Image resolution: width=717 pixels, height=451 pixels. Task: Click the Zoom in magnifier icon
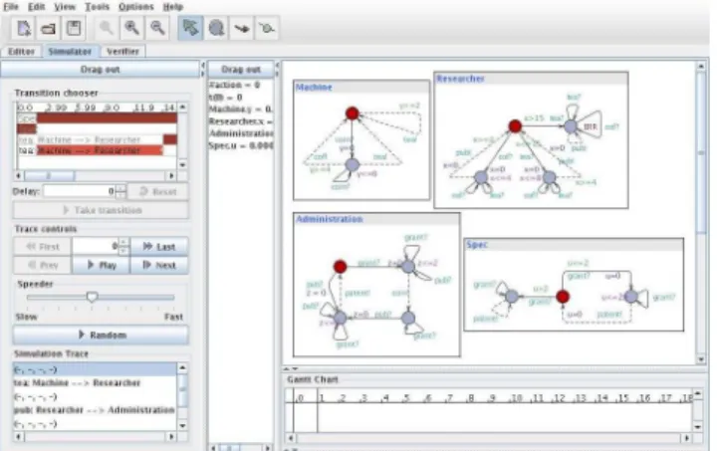132,28
